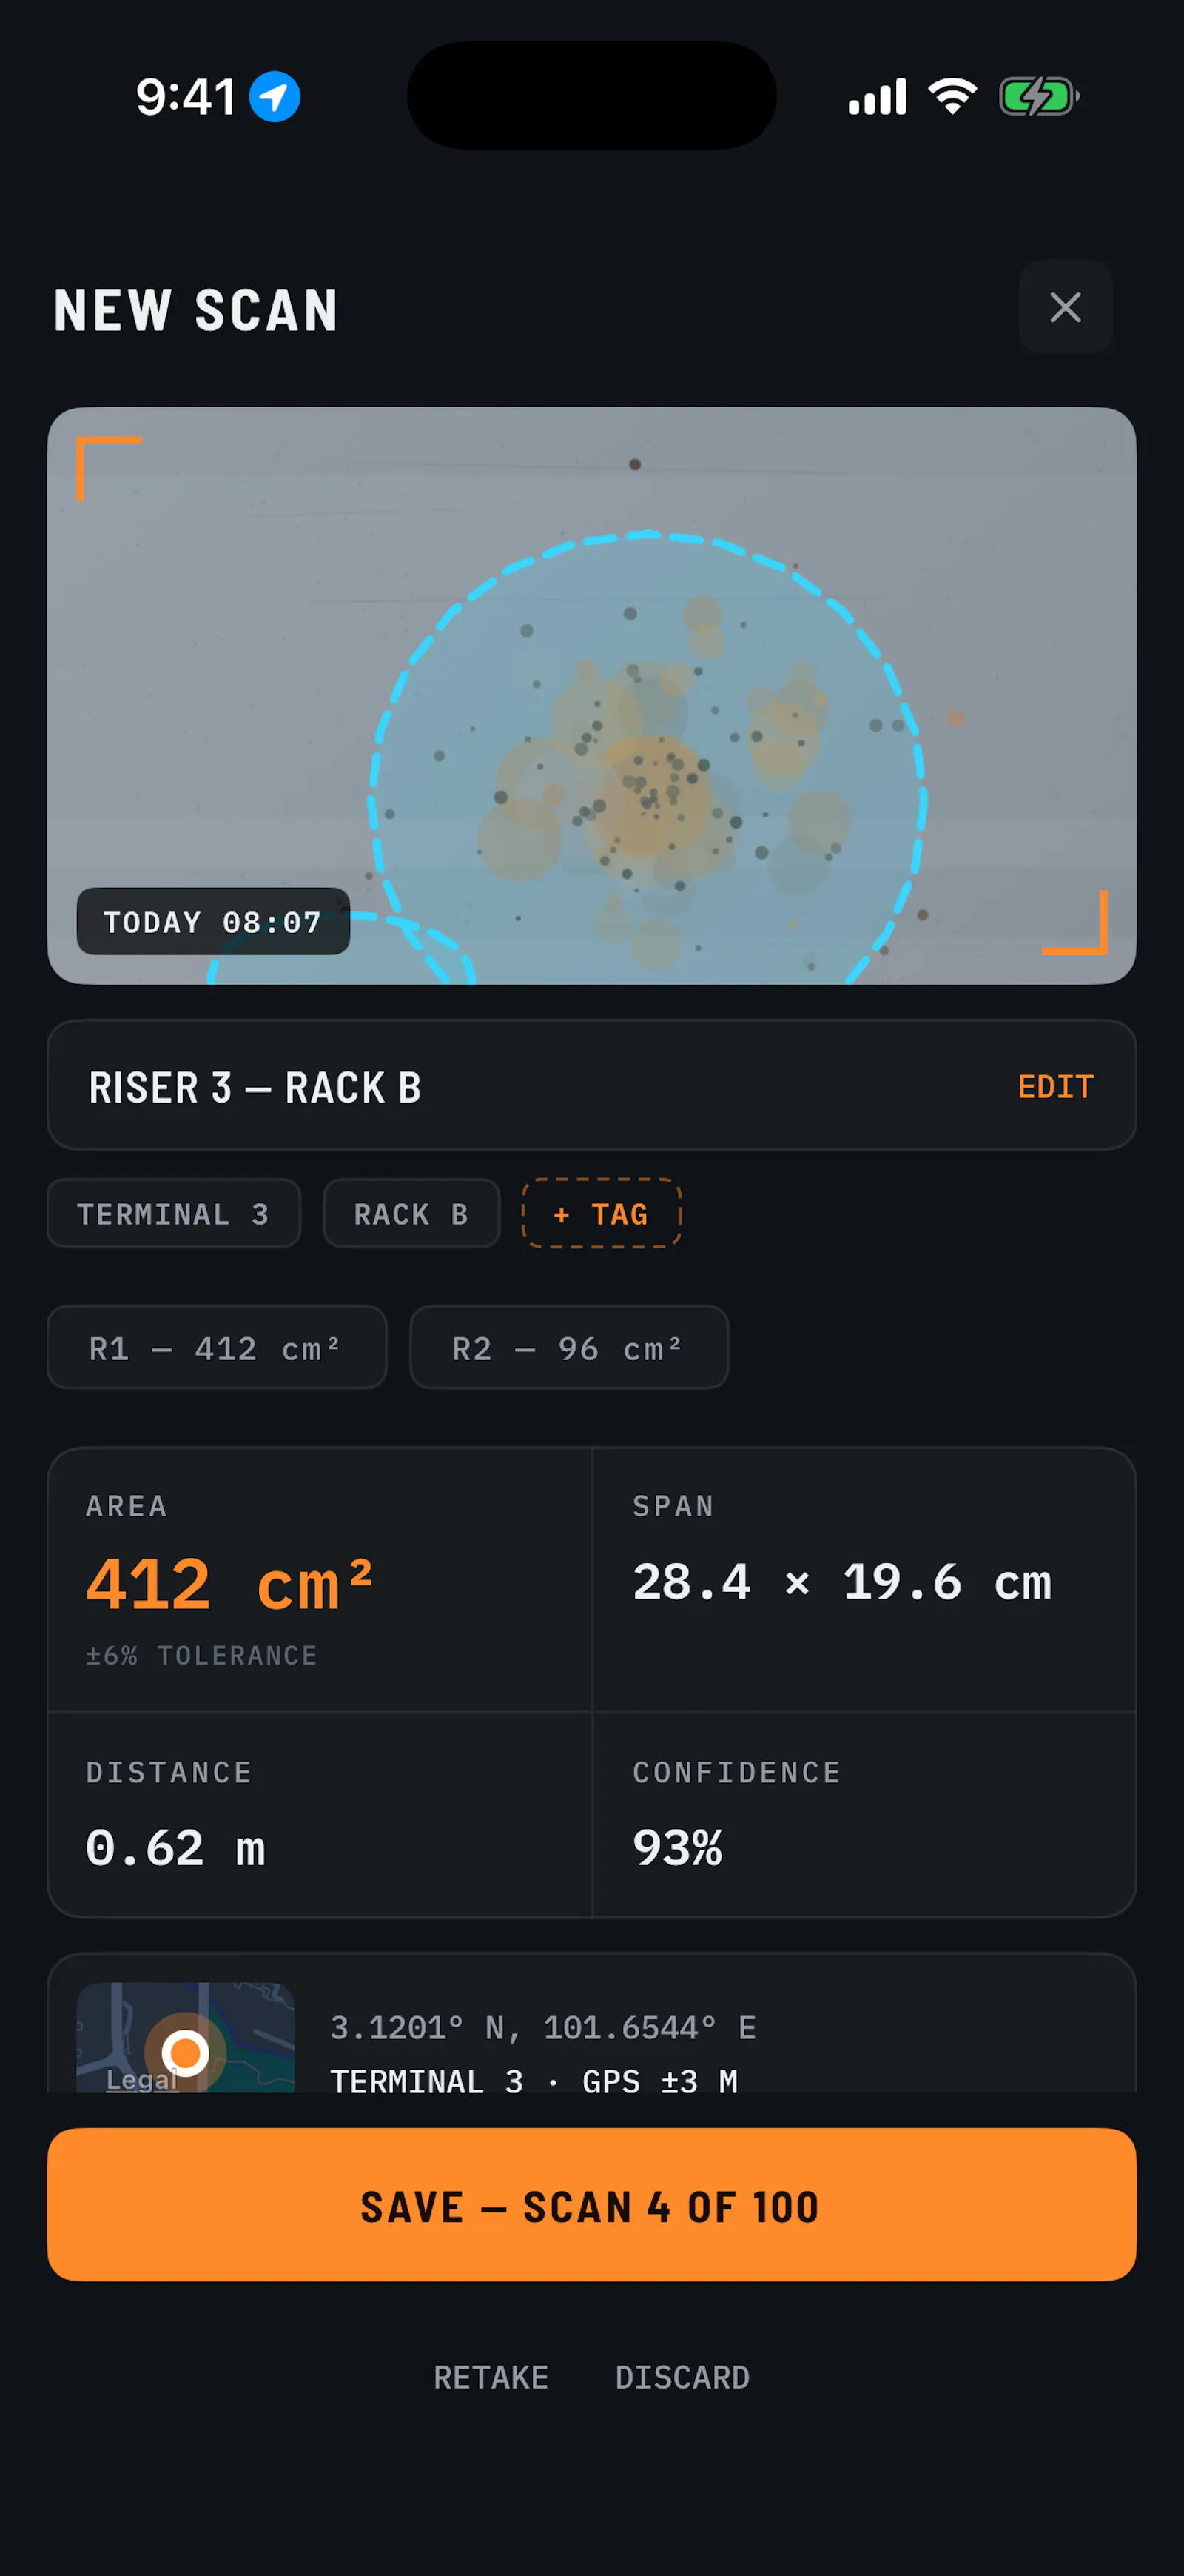Retake the scan
The image size is (1184, 2576).
click(x=491, y=2377)
